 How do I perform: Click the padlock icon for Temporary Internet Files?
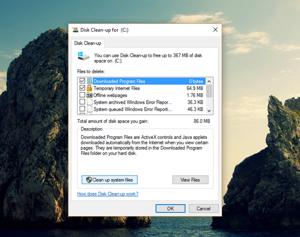tap(89, 88)
